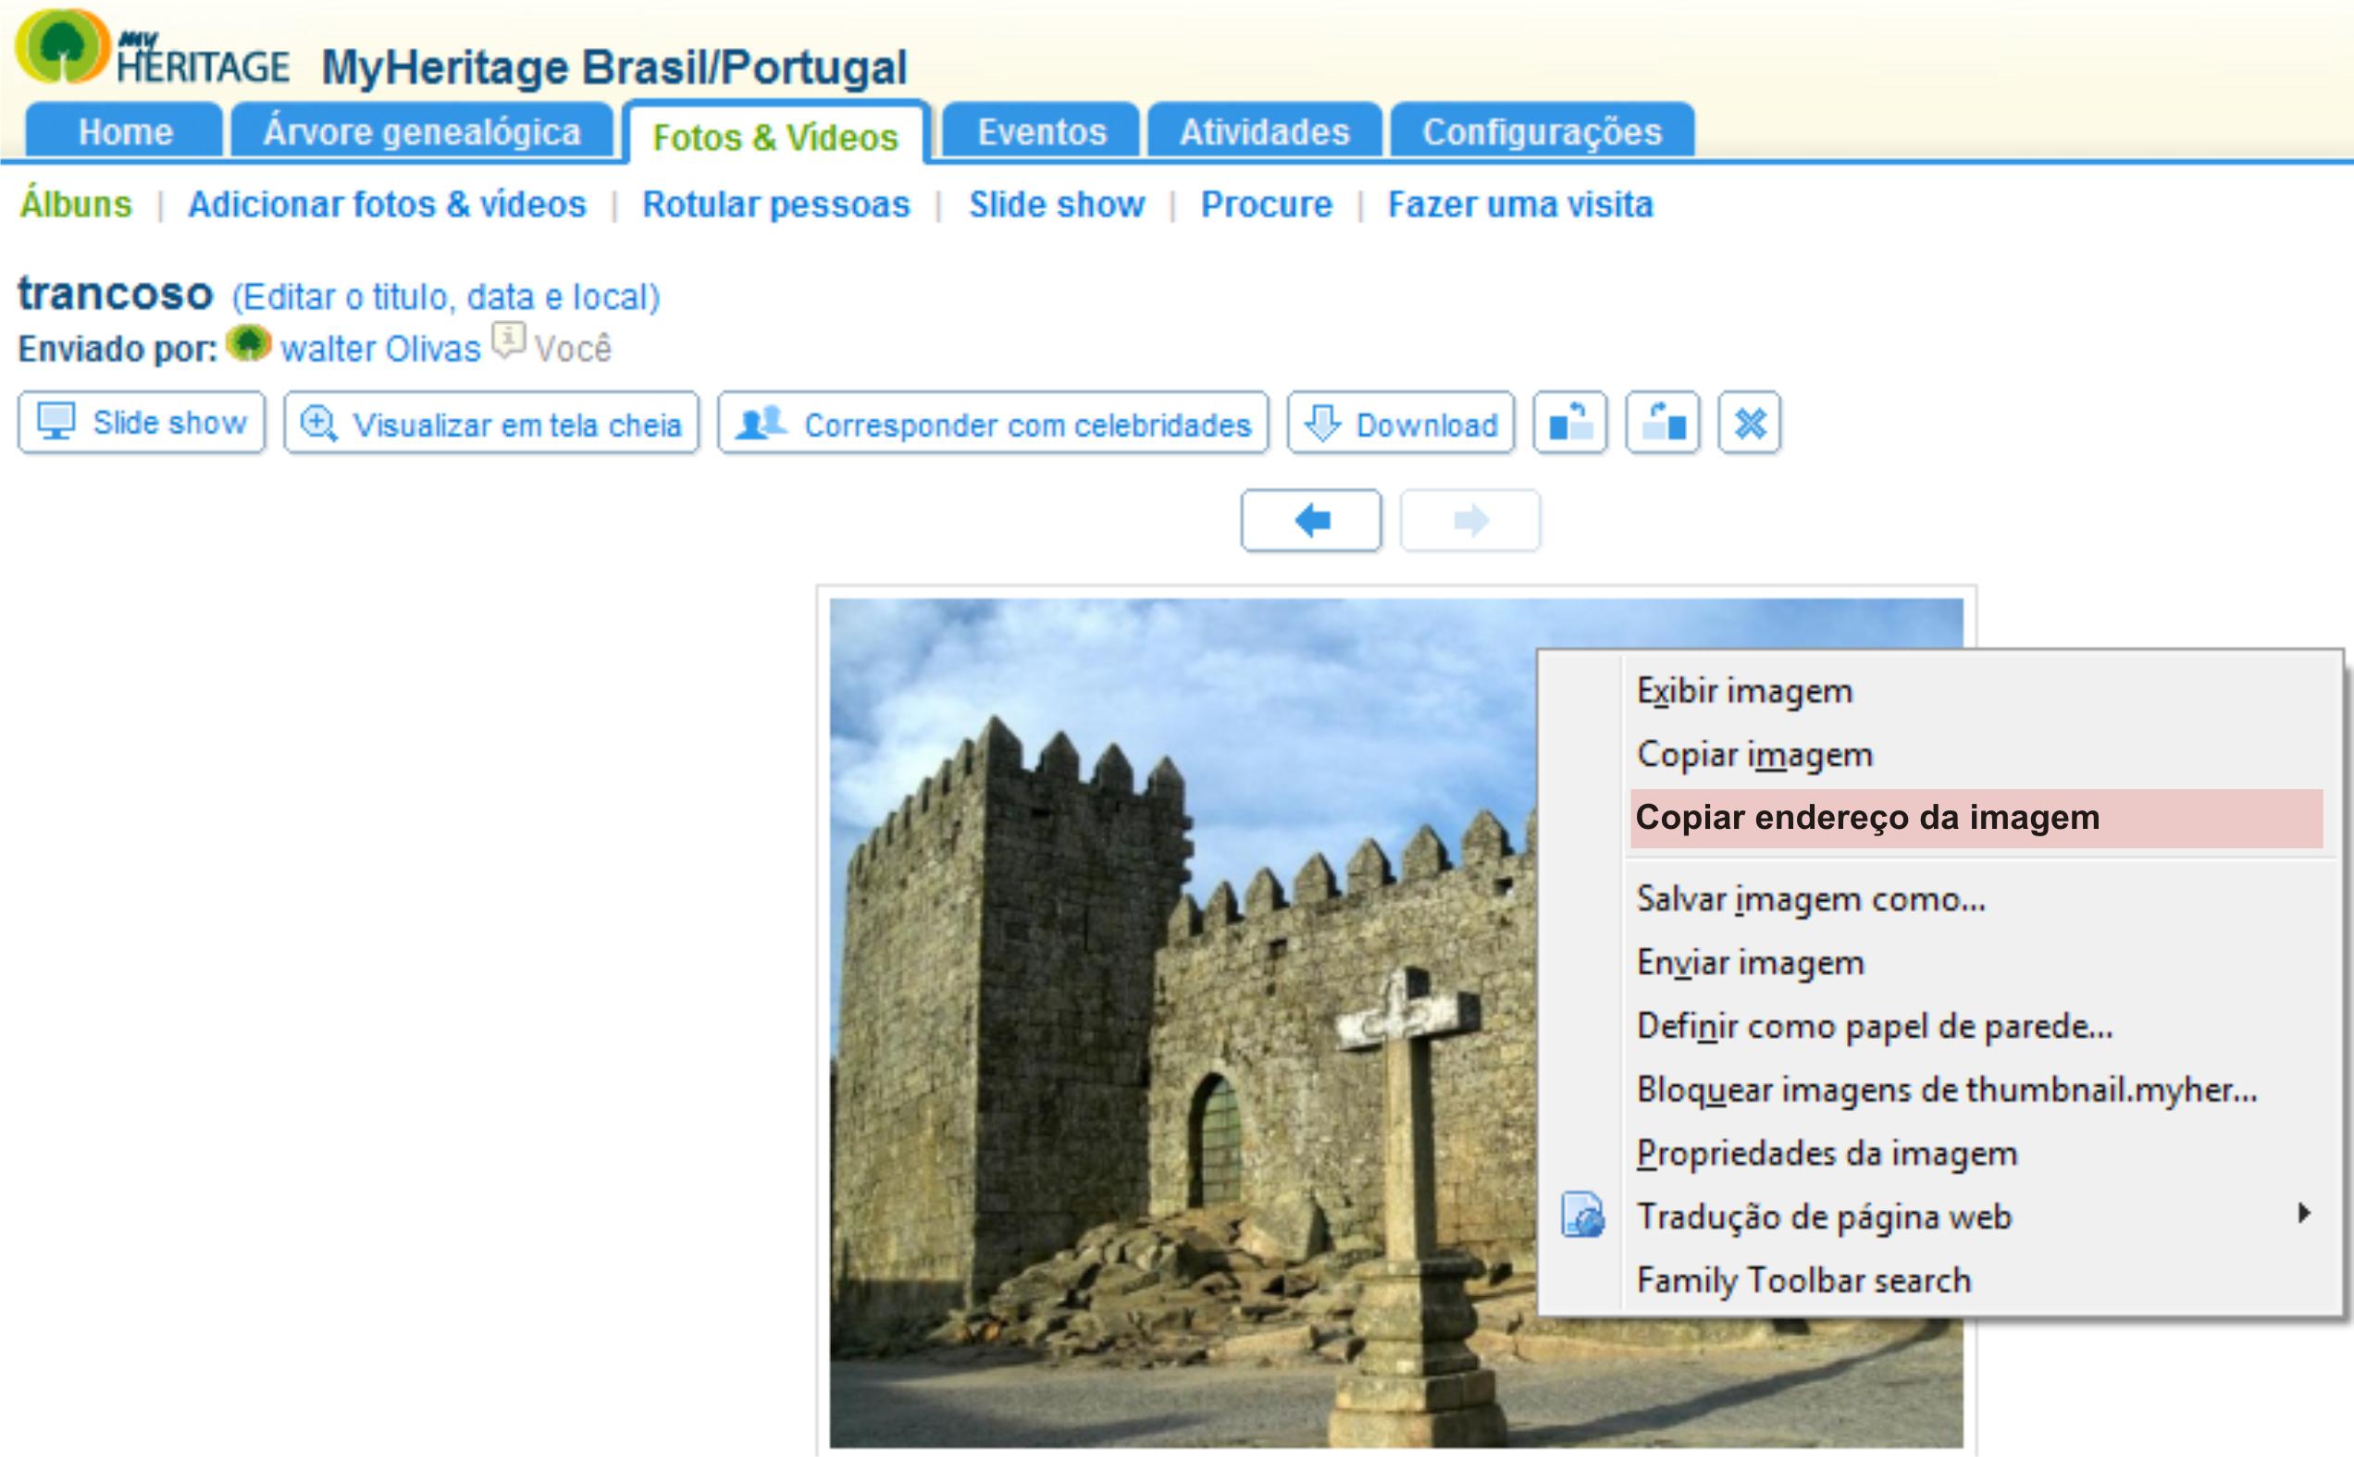Go to previous photo with left arrow
Image resolution: width=2354 pixels, height=1457 pixels.
pos(1310,522)
